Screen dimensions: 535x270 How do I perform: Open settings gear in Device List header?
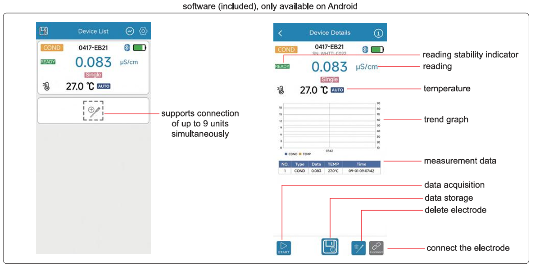click(x=143, y=31)
